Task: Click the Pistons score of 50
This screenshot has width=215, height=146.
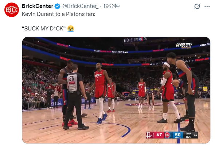Action: 178,135
